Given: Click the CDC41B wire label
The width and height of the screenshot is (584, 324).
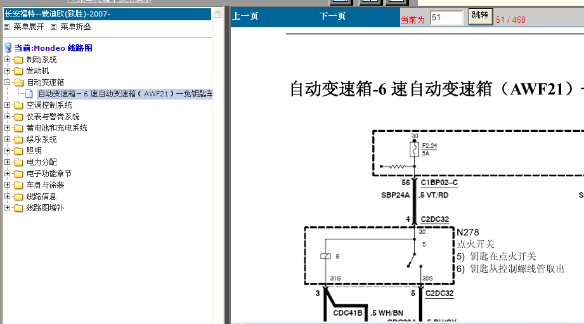Looking at the screenshot, I should (x=347, y=313).
